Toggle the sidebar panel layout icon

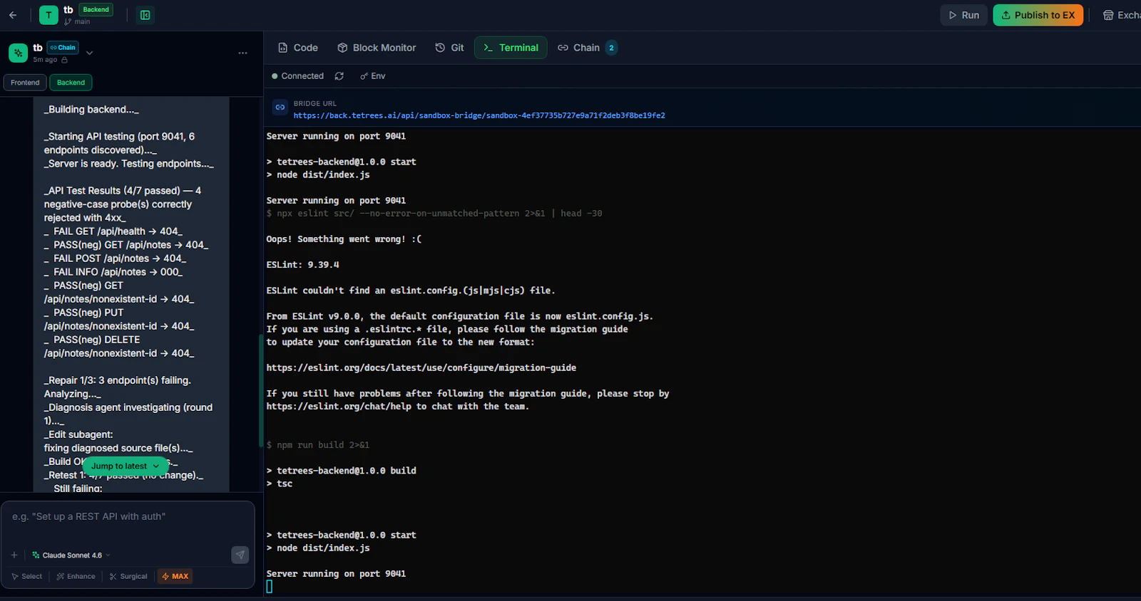pos(145,15)
